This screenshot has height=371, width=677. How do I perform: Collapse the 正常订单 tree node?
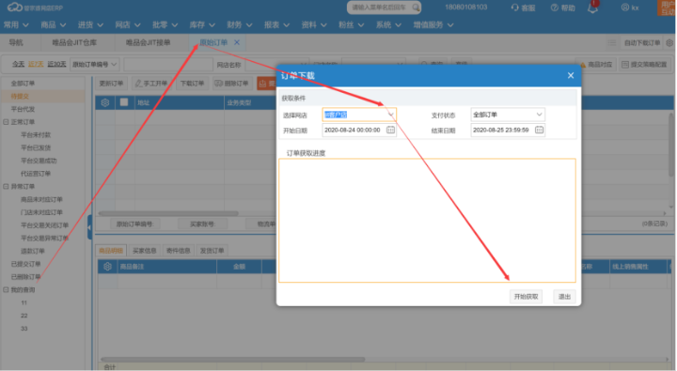tap(6, 122)
